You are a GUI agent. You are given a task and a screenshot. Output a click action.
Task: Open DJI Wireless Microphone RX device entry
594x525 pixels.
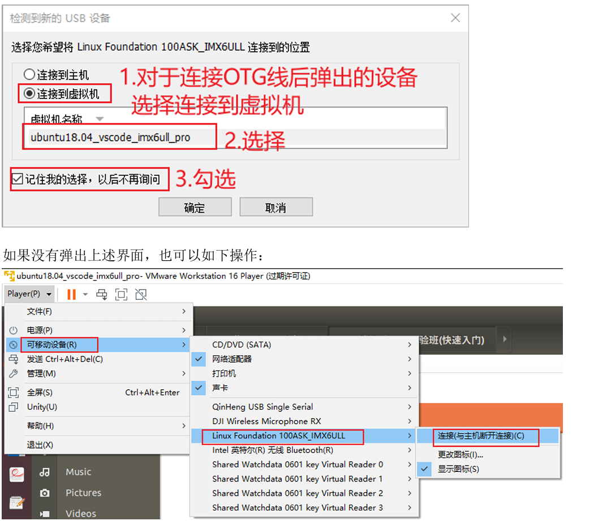(304, 421)
